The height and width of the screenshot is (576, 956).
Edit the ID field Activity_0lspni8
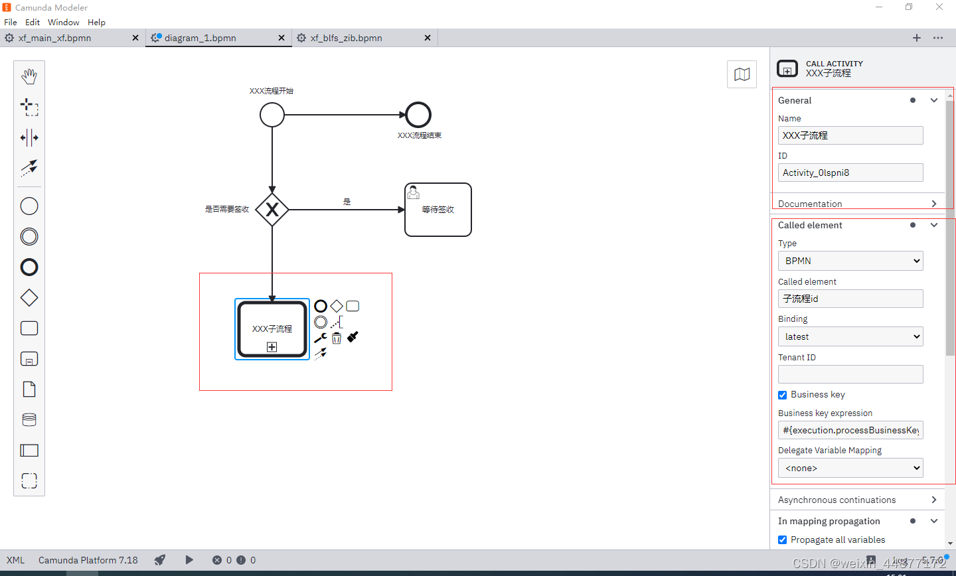coord(850,173)
